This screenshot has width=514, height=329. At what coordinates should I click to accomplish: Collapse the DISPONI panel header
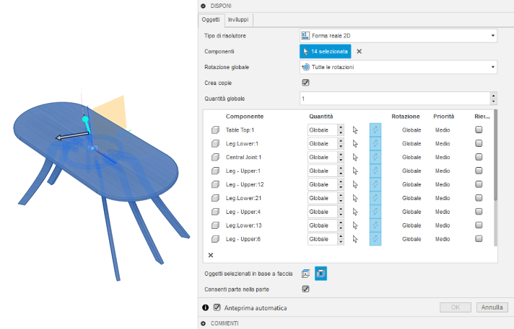pyautogui.click(x=204, y=6)
